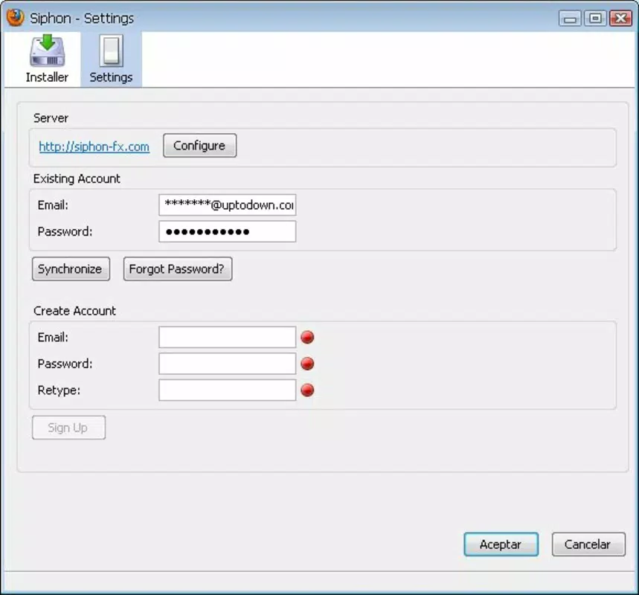Click red status indicator next to Create Account password
This screenshot has width=639, height=595.
[x=307, y=364]
